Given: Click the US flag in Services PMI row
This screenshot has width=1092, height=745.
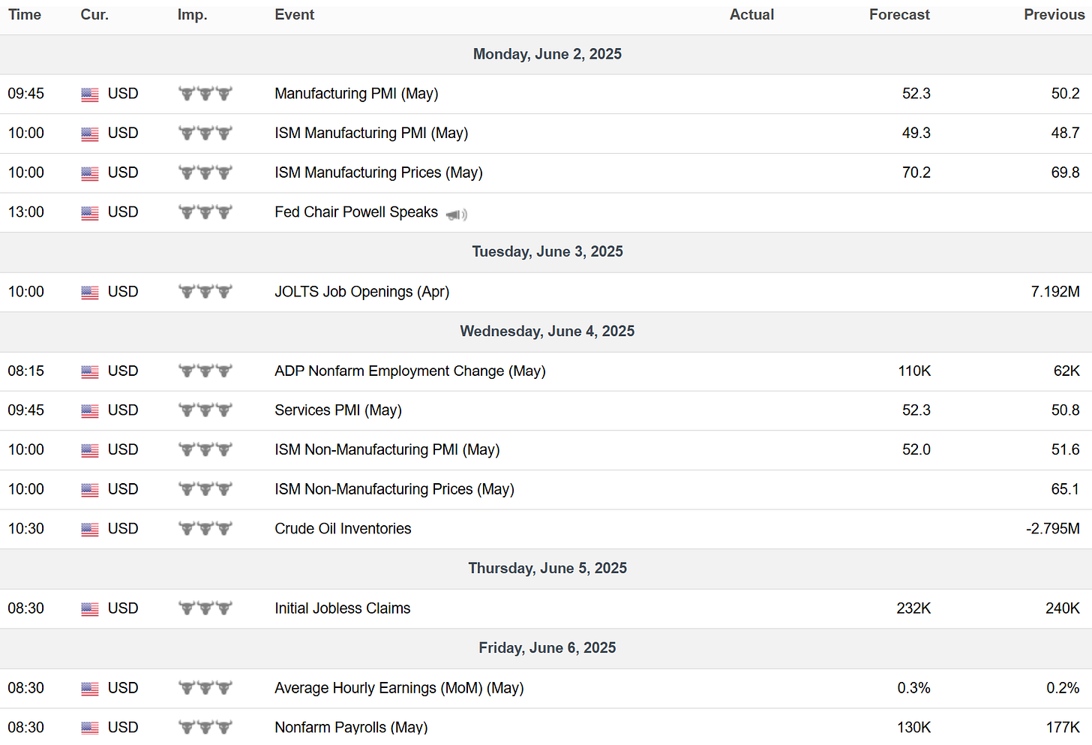Looking at the screenshot, I should click(90, 411).
